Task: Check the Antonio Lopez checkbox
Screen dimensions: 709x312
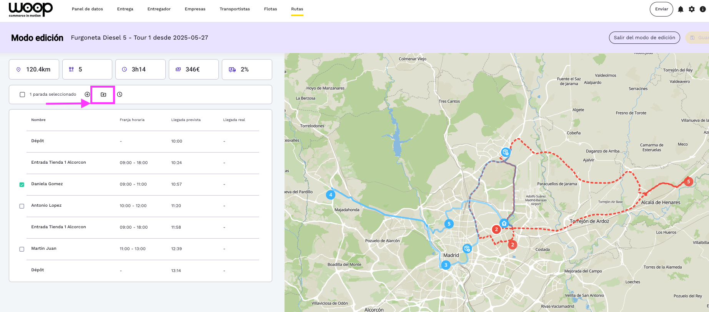Action: click(22, 206)
